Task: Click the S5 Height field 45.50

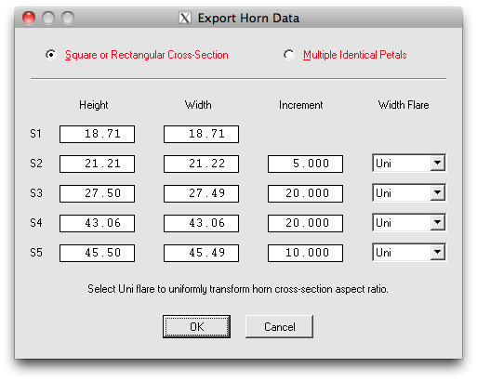Action: [97, 253]
